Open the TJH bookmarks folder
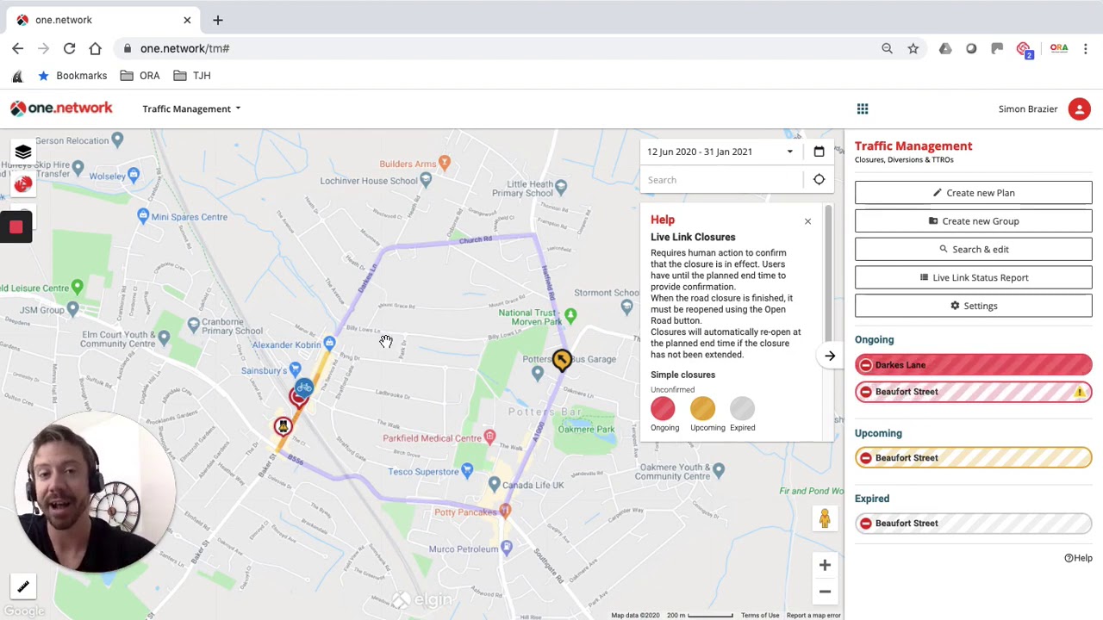The image size is (1103, 620). coord(191,76)
